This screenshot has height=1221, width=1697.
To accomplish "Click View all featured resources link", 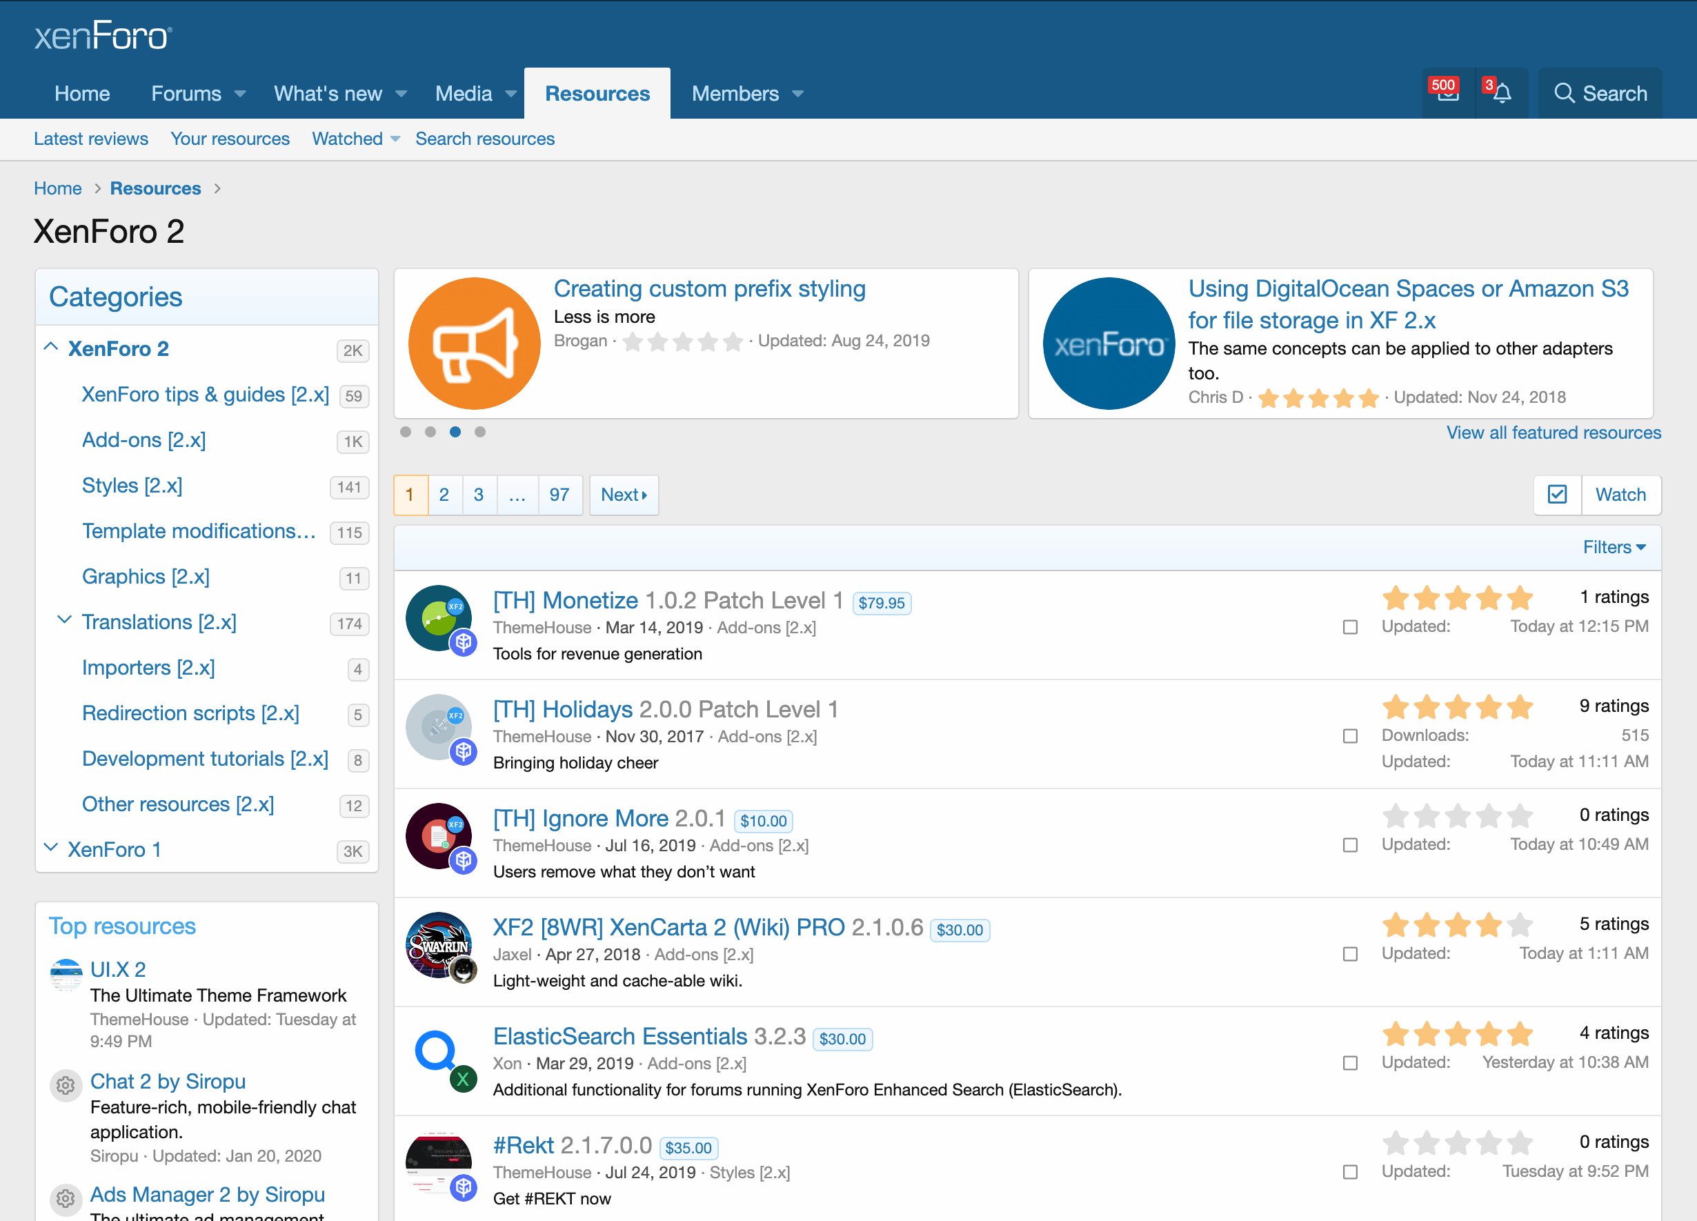I will pyautogui.click(x=1553, y=433).
